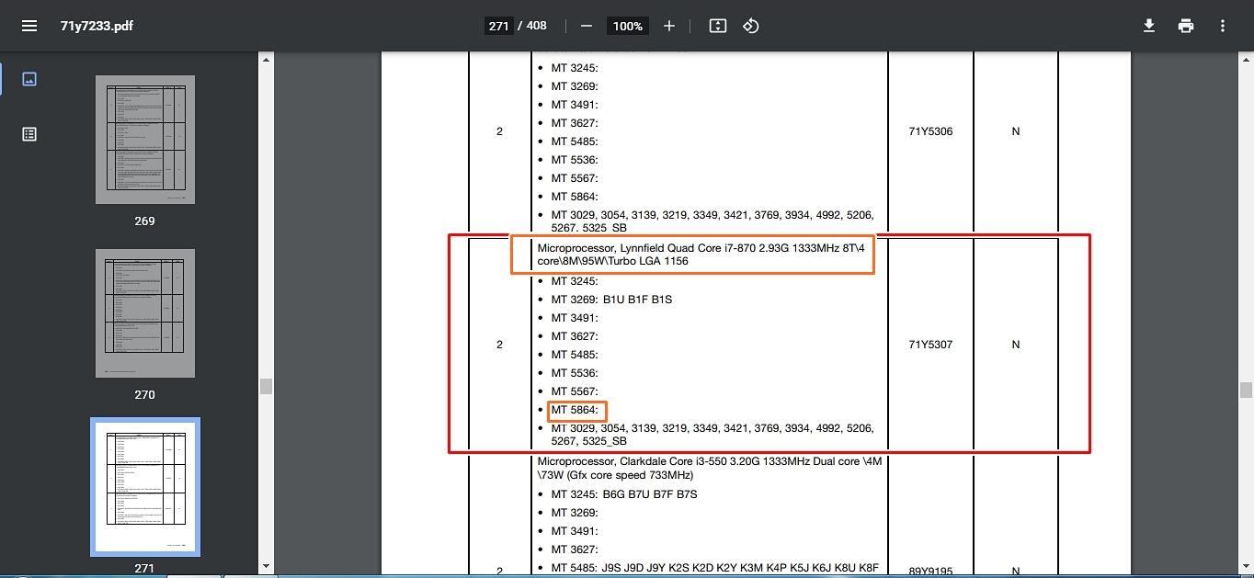Image resolution: width=1254 pixels, height=578 pixels.
Task: Open page 270 thumbnail
Action: [145, 313]
